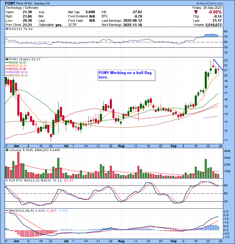Click the Volume value 5,910,072

pos(214,25)
